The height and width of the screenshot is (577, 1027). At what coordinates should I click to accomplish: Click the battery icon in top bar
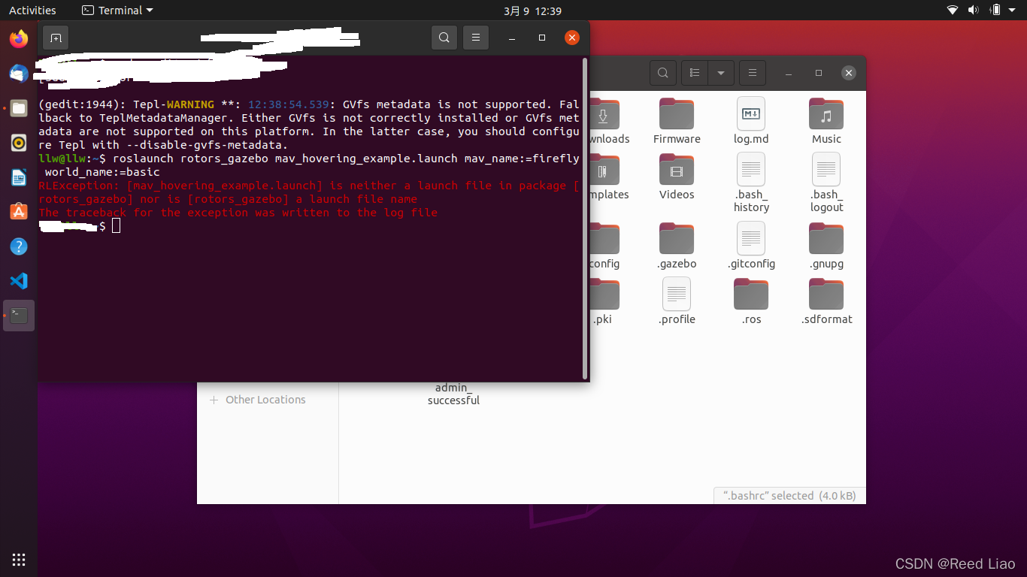(x=995, y=11)
